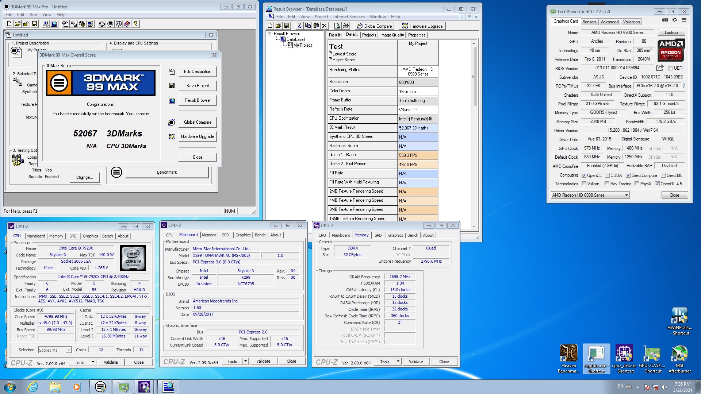
Task: Click the Delete X icon in Result Browser toolbar
Action: [325, 26]
